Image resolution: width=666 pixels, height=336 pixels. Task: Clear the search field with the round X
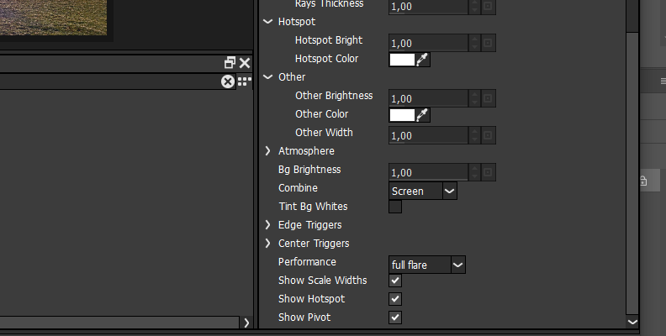pyautogui.click(x=228, y=81)
